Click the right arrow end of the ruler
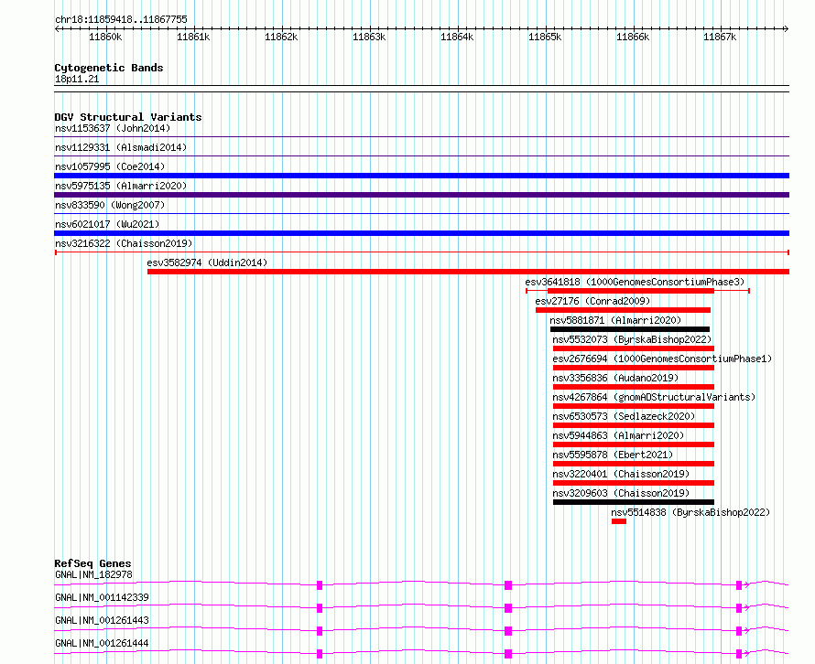 coord(787,28)
